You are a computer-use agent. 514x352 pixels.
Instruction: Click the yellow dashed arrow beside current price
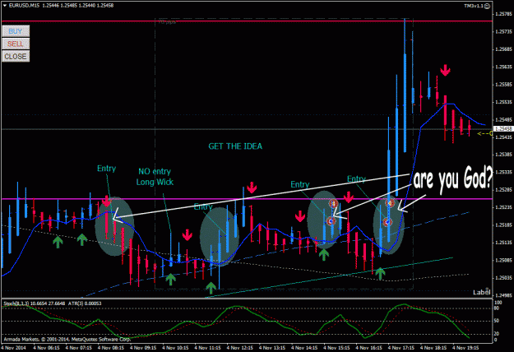click(x=485, y=134)
